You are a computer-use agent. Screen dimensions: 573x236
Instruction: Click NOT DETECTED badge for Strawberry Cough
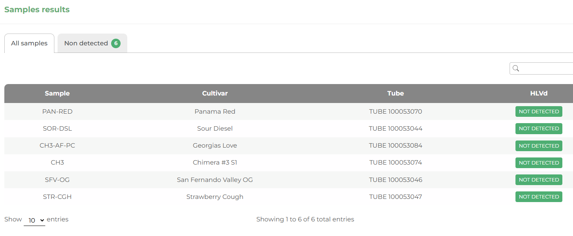pos(539,197)
